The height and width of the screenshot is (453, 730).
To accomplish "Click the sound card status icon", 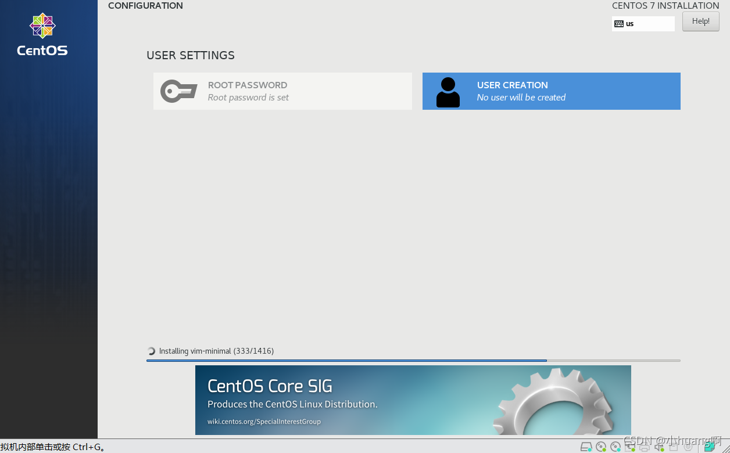I will coord(659,447).
